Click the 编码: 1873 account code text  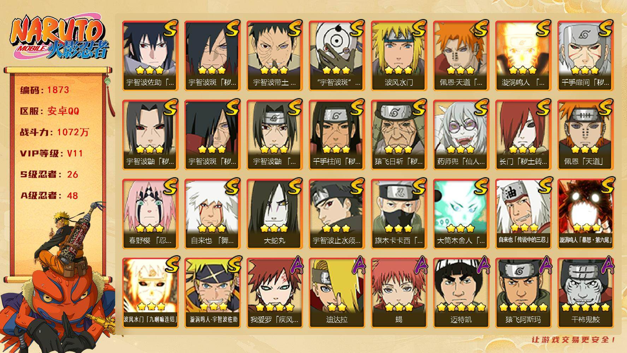tap(45, 90)
